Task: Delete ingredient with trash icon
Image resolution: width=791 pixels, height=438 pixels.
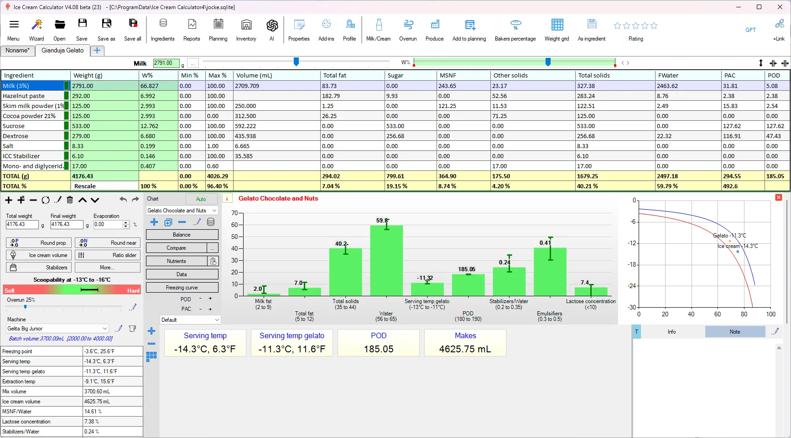Action: 70,200
